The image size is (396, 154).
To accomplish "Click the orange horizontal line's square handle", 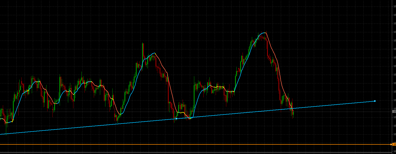I will [x=391, y=144].
